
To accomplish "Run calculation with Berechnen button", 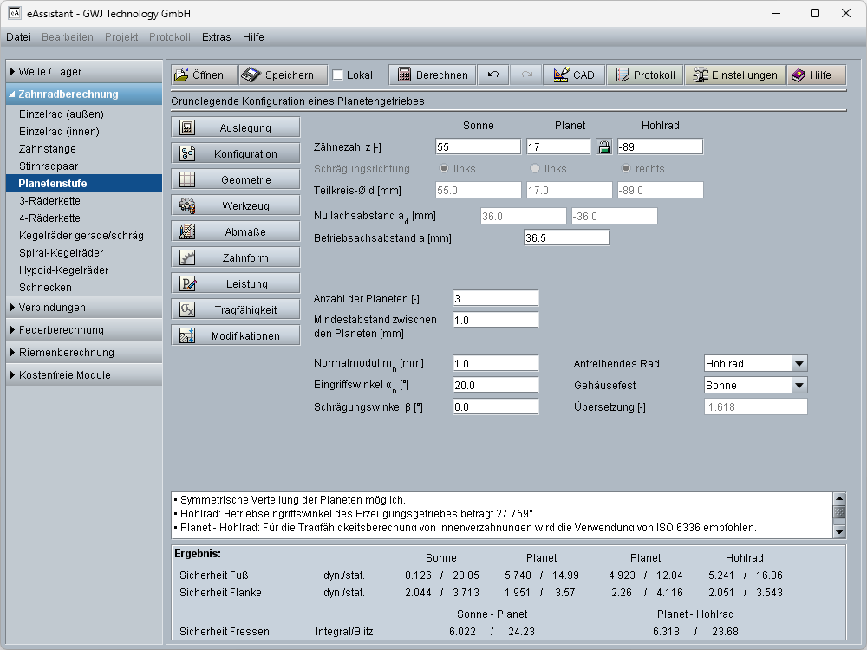I will click(x=432, y=75).
